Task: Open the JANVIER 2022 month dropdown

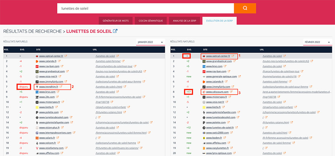Action: (x=151, y=42)
